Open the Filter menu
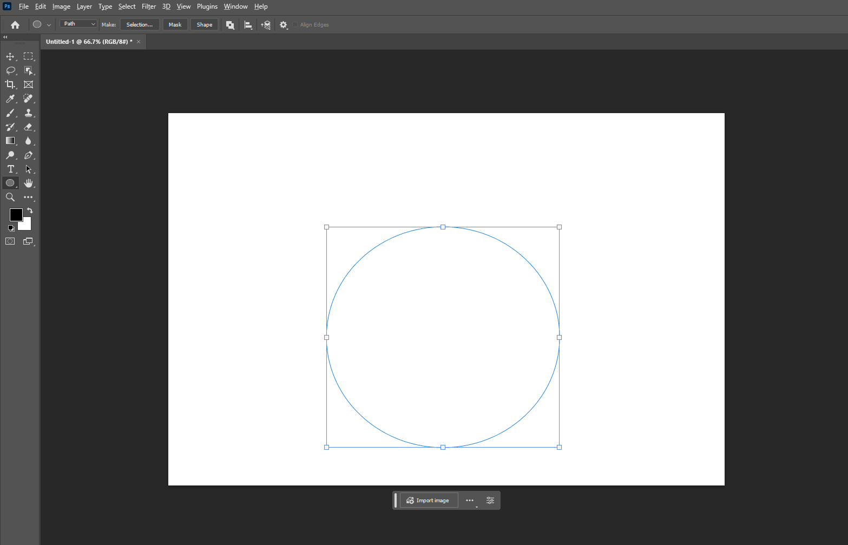848x545 pixels. pos(149,6)
